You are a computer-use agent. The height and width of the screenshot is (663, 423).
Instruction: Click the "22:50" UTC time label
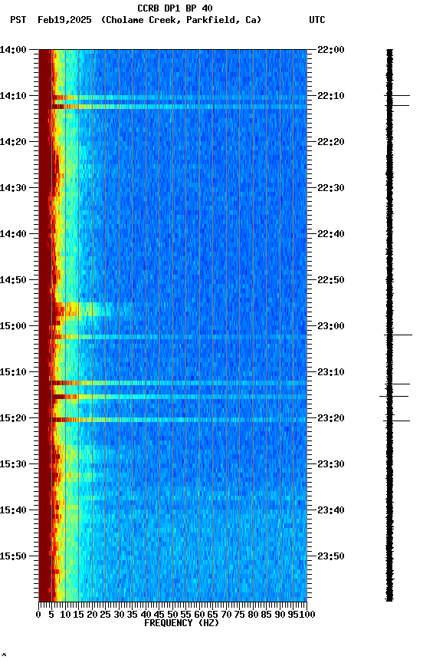(331, 280)
